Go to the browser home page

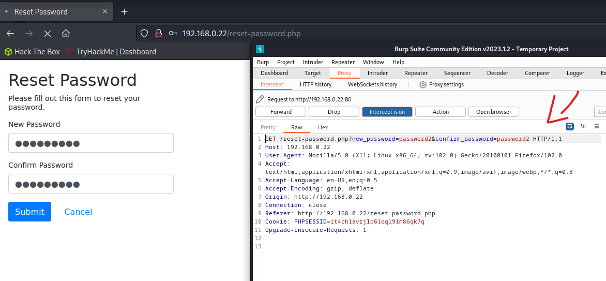66,34
